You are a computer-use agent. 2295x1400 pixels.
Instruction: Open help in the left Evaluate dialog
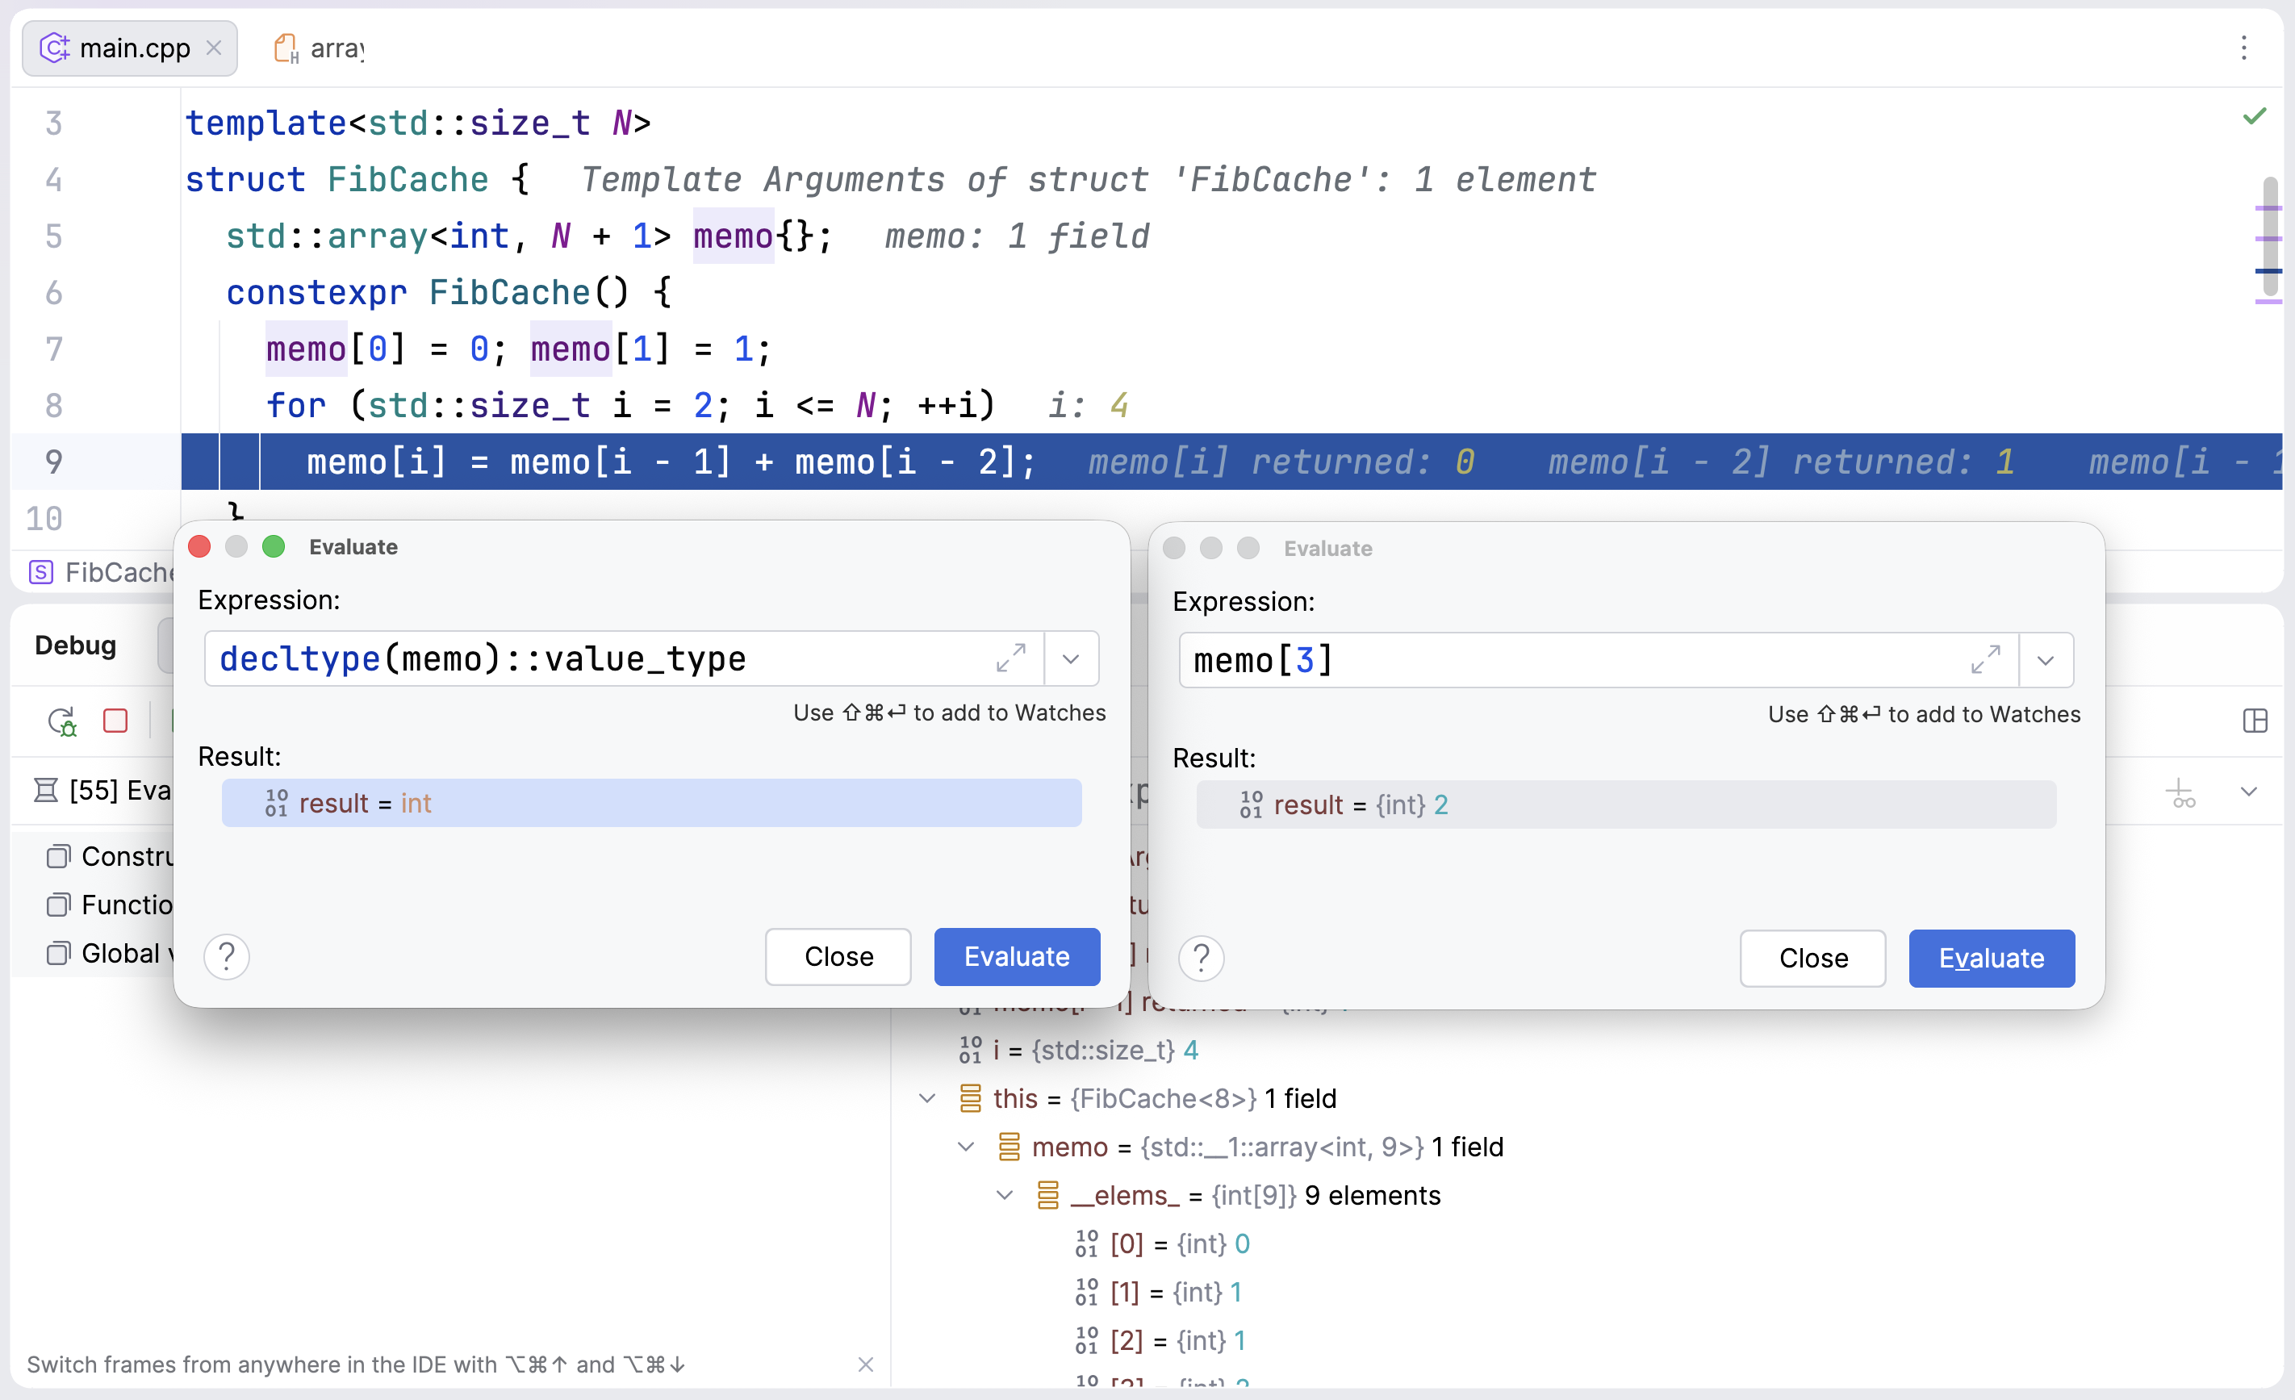226,957
